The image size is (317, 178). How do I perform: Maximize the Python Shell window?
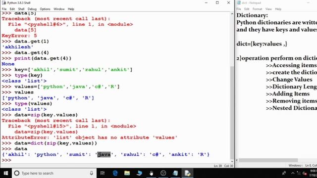217,3
